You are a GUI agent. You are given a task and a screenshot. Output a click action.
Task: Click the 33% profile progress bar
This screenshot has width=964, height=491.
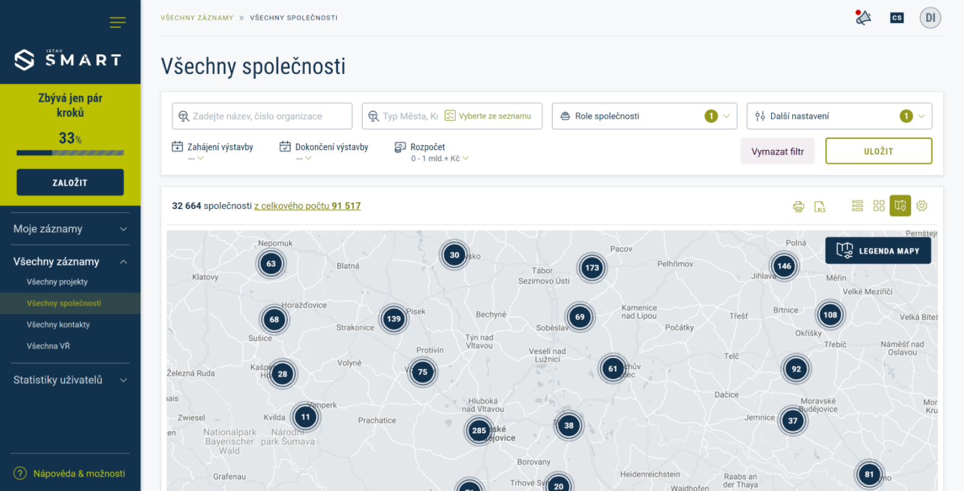click(x=70, y=153)
